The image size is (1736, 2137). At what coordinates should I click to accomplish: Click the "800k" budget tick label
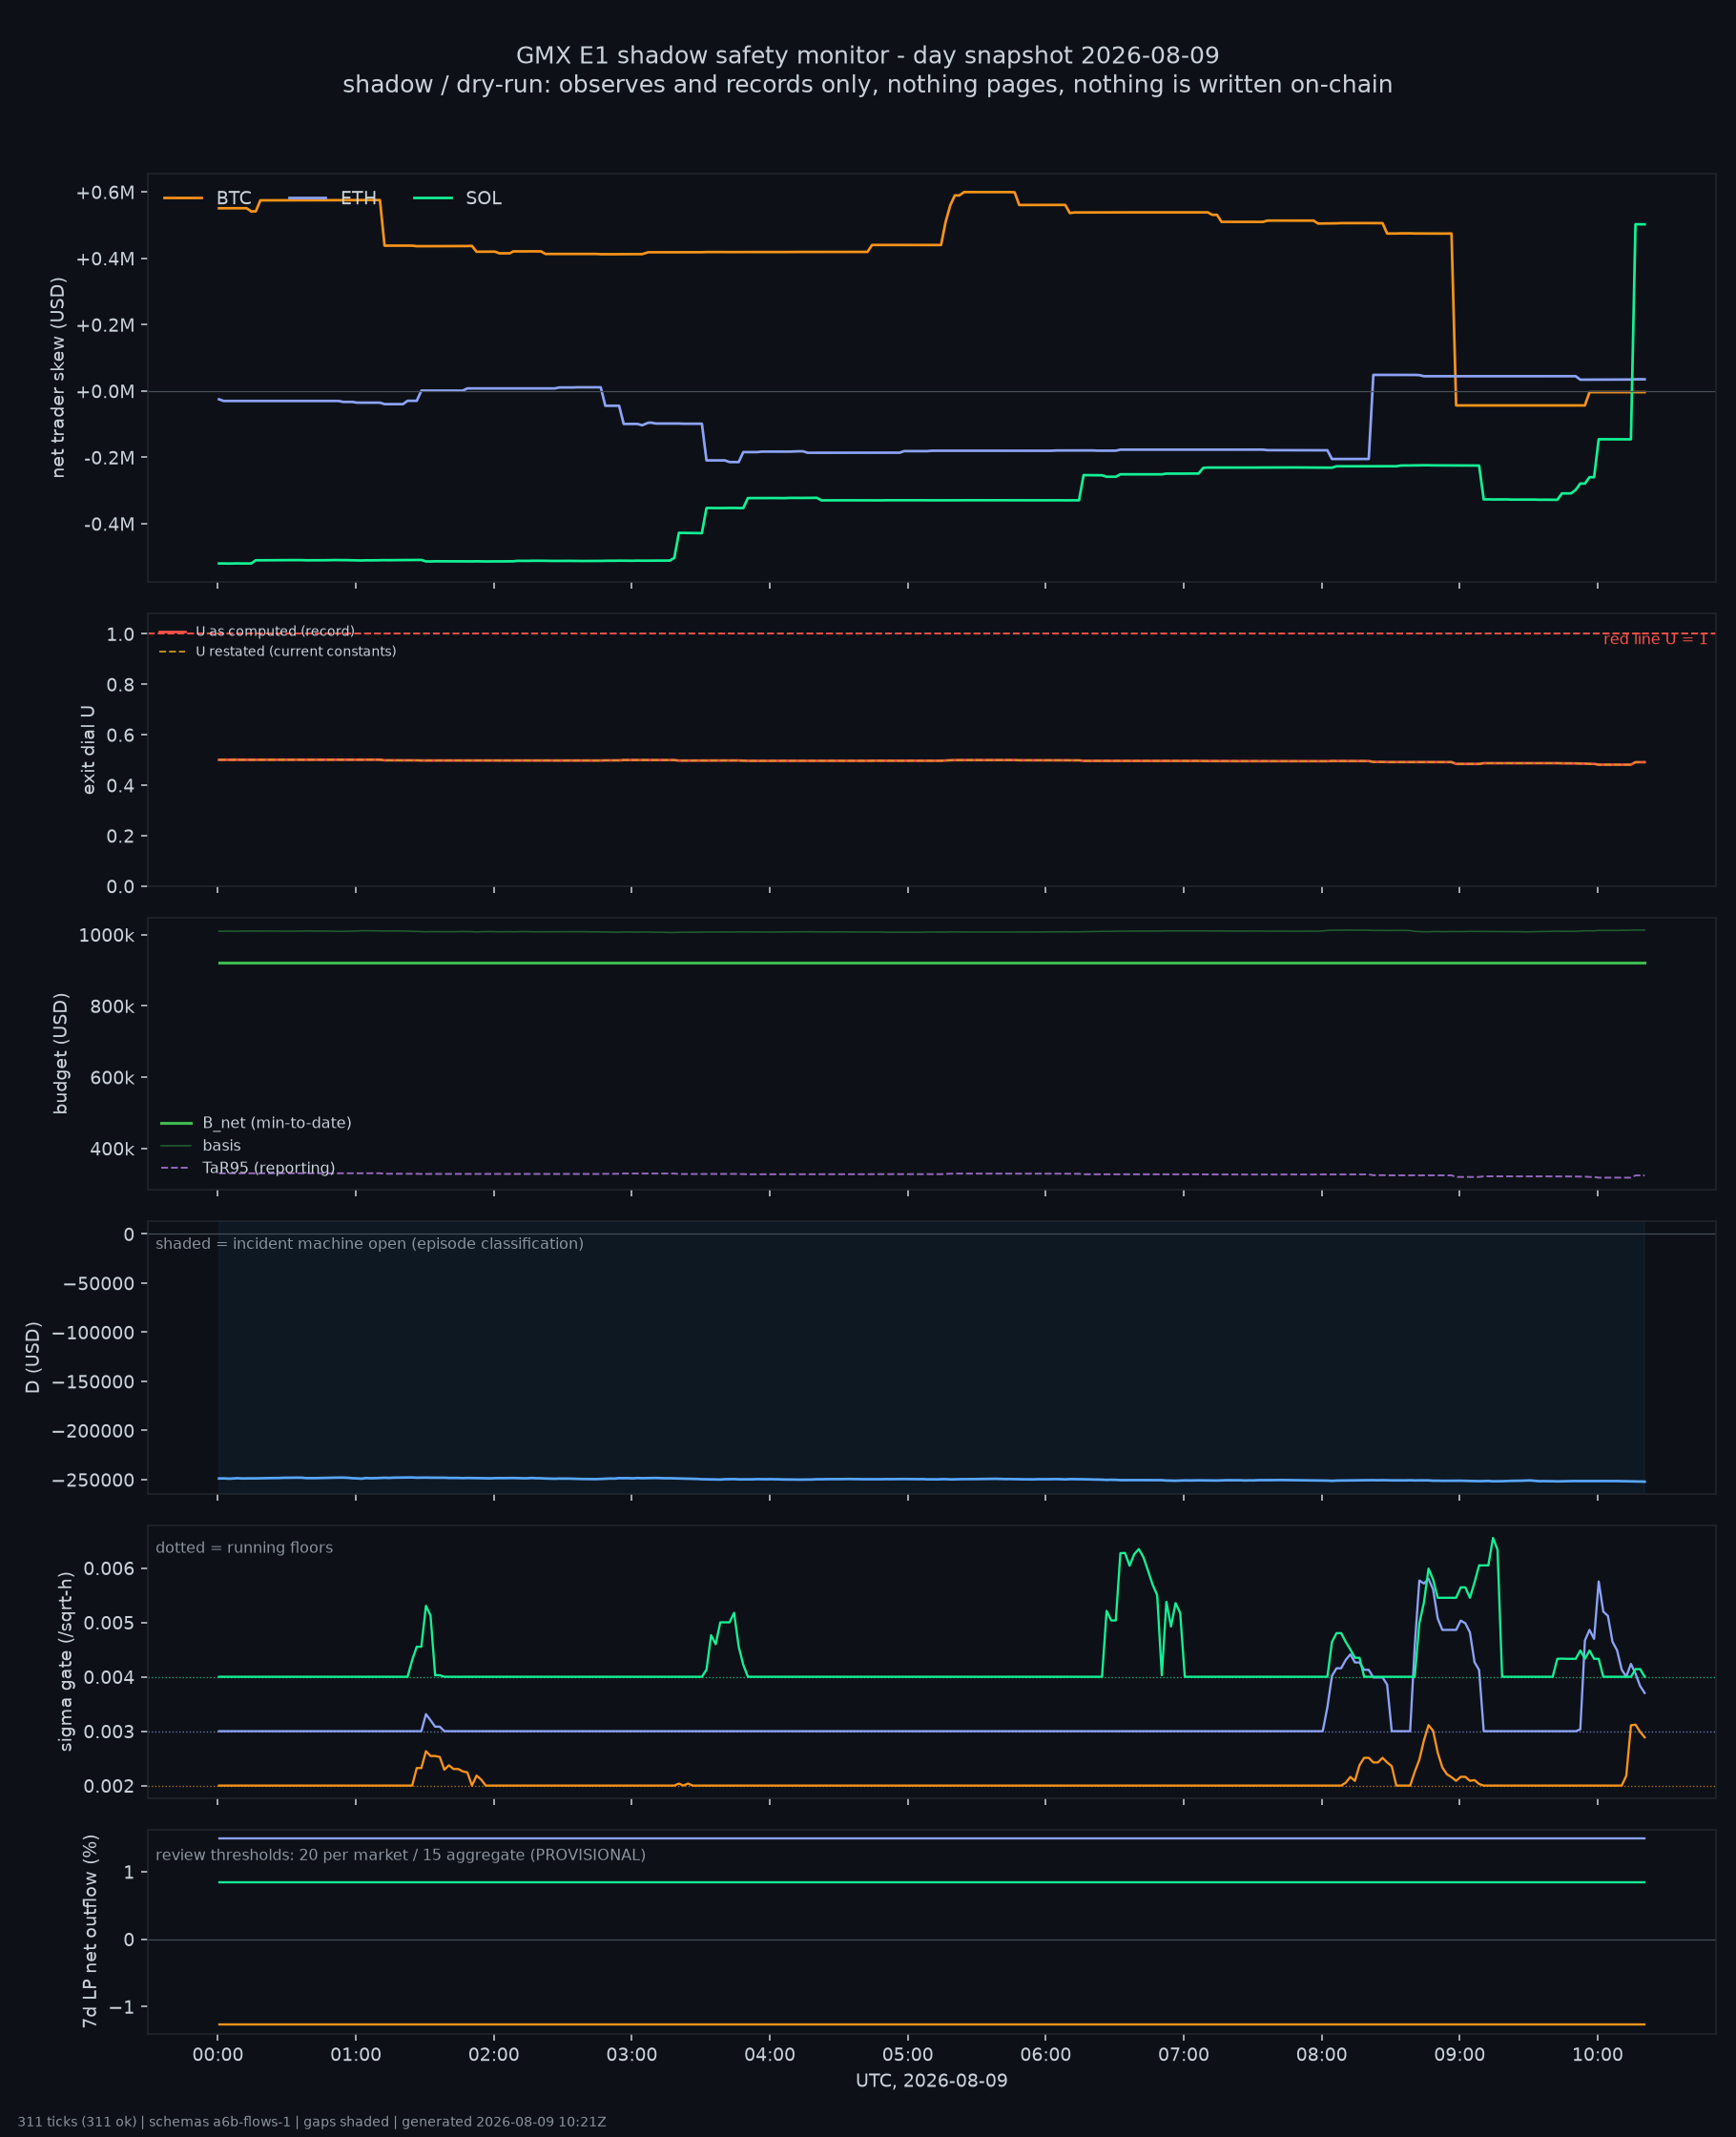(112, 1007)
